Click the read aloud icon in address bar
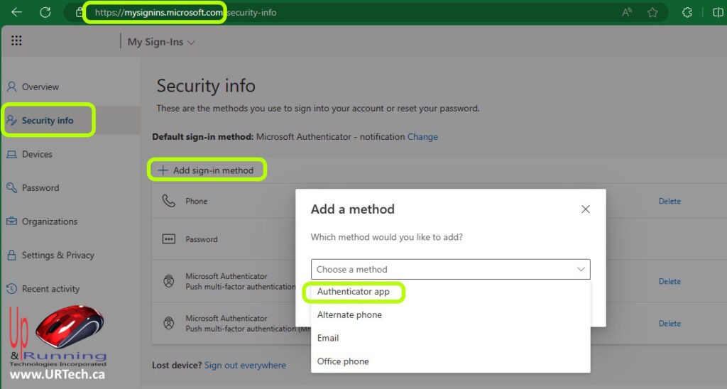Image resolution: width=727 pixels, height=389 pixels. [x=627, y=12]
